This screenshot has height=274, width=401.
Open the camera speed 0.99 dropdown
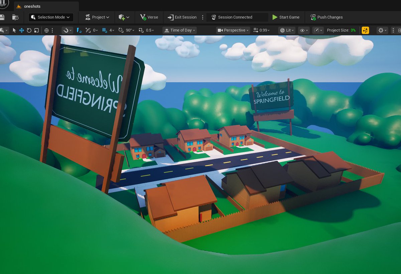[x=262, y=30]
